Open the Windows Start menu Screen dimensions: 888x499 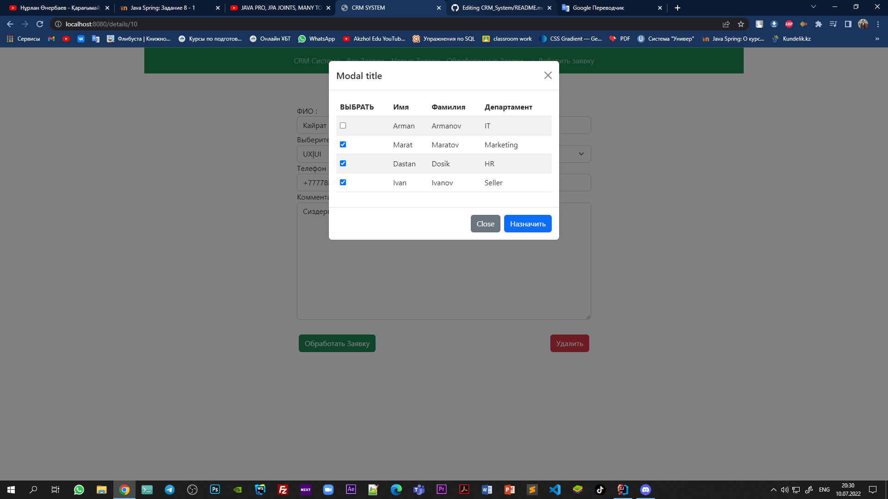(x=11, y=490)
